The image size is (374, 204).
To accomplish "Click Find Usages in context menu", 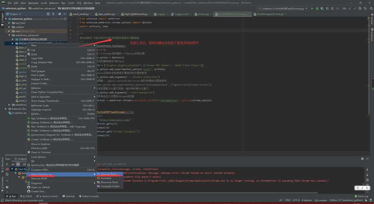I will tap(62, 71).
